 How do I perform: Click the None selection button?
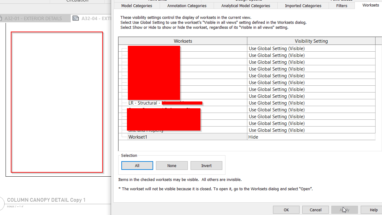pyautogui.click(x=172, y=166)
